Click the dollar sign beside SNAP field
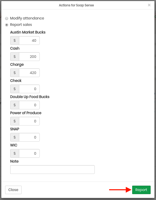Viewport: 156px width, 200px height. tap(15, 137)
